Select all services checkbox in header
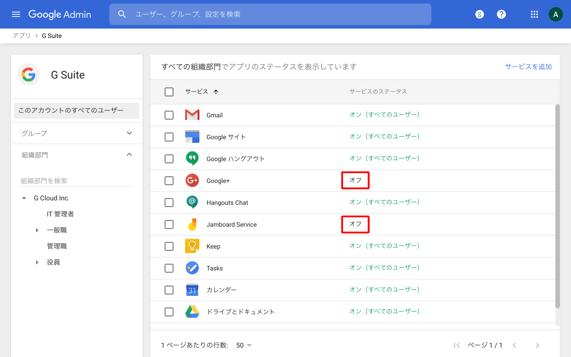571x357 pixels. (x=169, y=92)
